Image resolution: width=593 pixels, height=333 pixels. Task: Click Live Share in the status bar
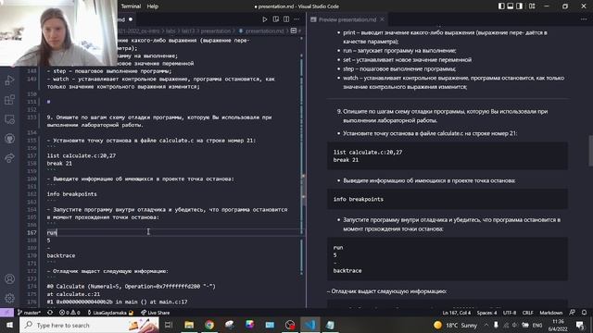click(155, 313)
